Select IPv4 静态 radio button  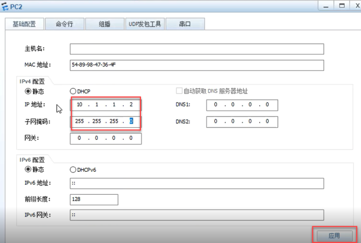[28, 91]
